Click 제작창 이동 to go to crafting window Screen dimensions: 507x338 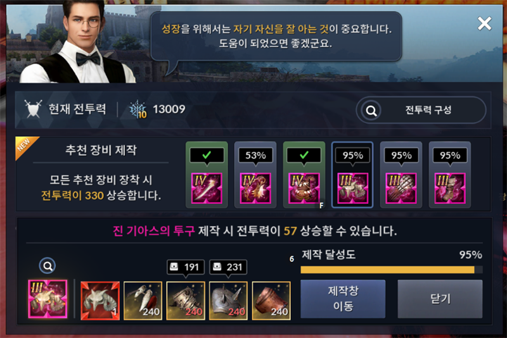tap(343, 299)
